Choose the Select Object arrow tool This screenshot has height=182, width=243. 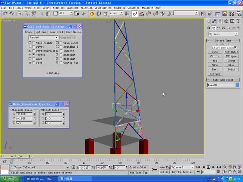coord(42,14)
